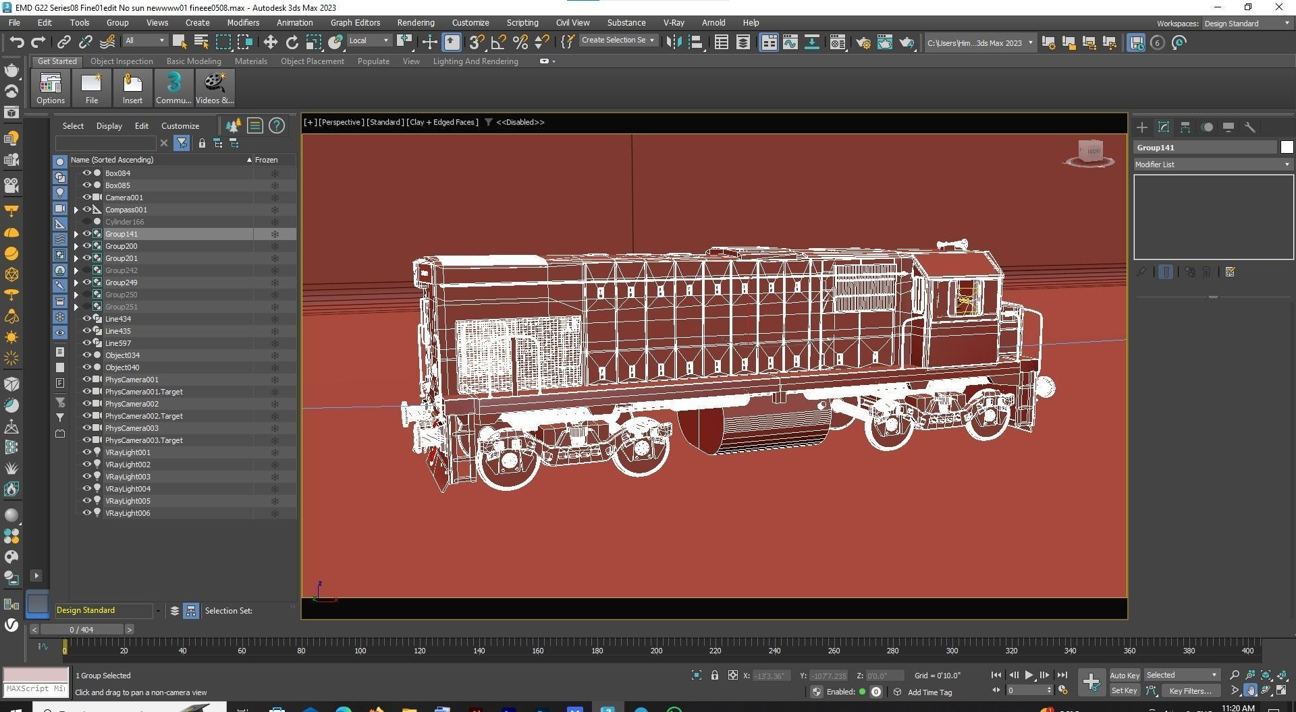
Task: Activate the Select and Move tool
Action: 270,42
